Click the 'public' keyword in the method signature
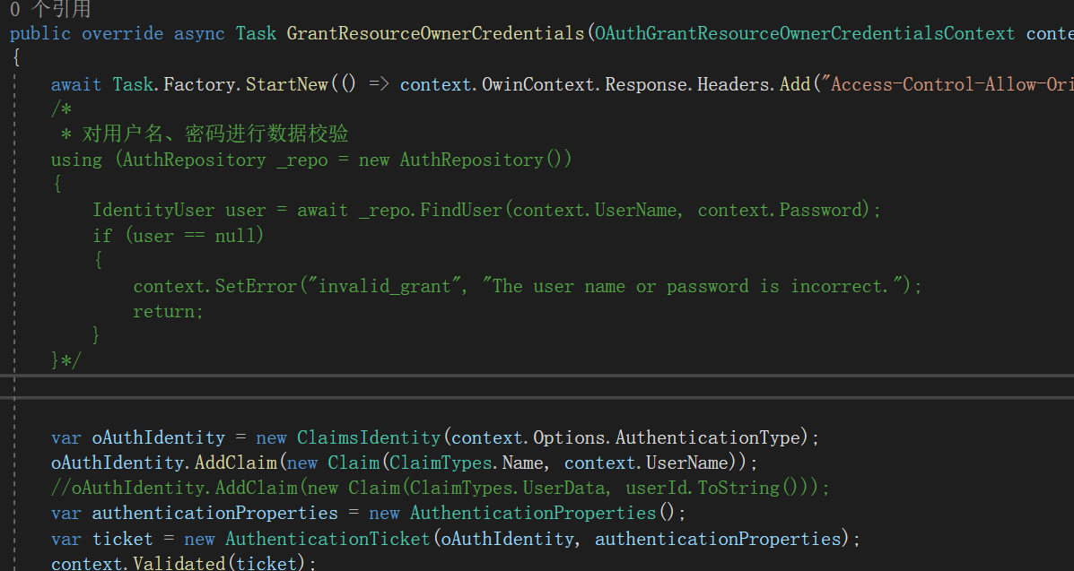Screen dimensions: 1074x571 40,33
